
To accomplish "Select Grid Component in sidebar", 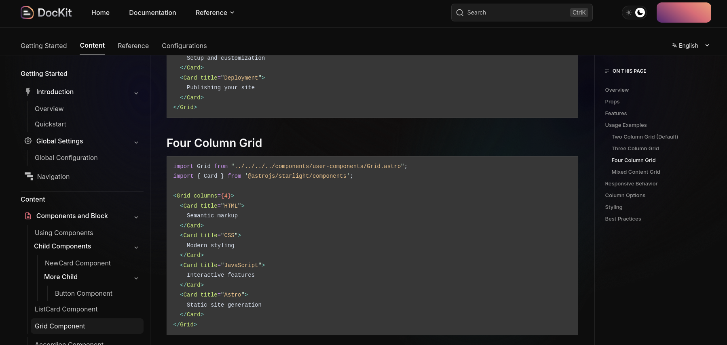I will pos(87,326).
